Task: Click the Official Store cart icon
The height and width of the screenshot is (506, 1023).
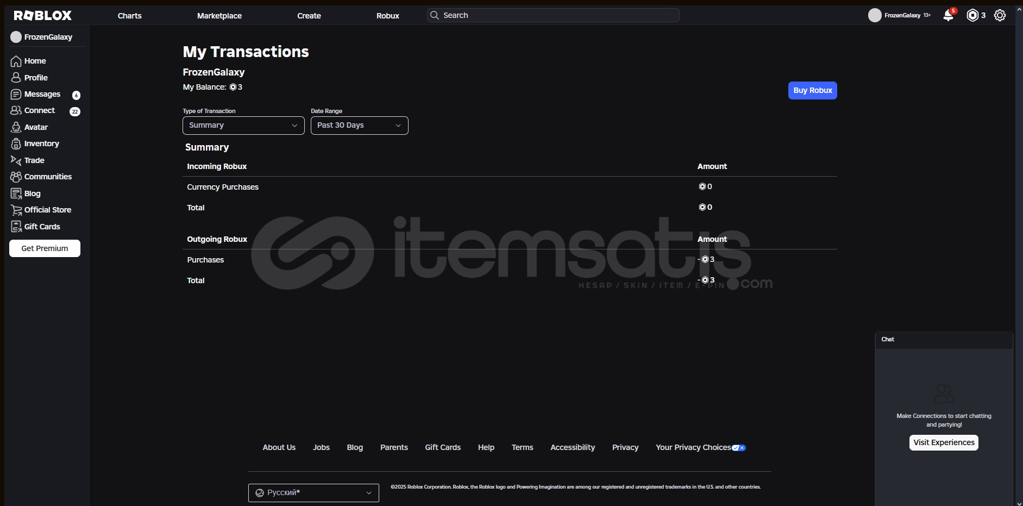Action: pyautogui.click(x=16, y=210)
